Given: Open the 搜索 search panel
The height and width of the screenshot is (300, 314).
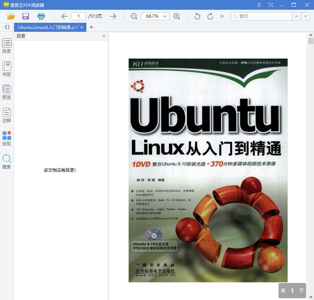Looking at the screenshot, I should click(x=7, y=162).
